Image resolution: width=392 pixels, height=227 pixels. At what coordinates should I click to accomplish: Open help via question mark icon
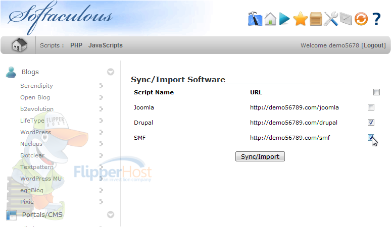click(376, 19)
